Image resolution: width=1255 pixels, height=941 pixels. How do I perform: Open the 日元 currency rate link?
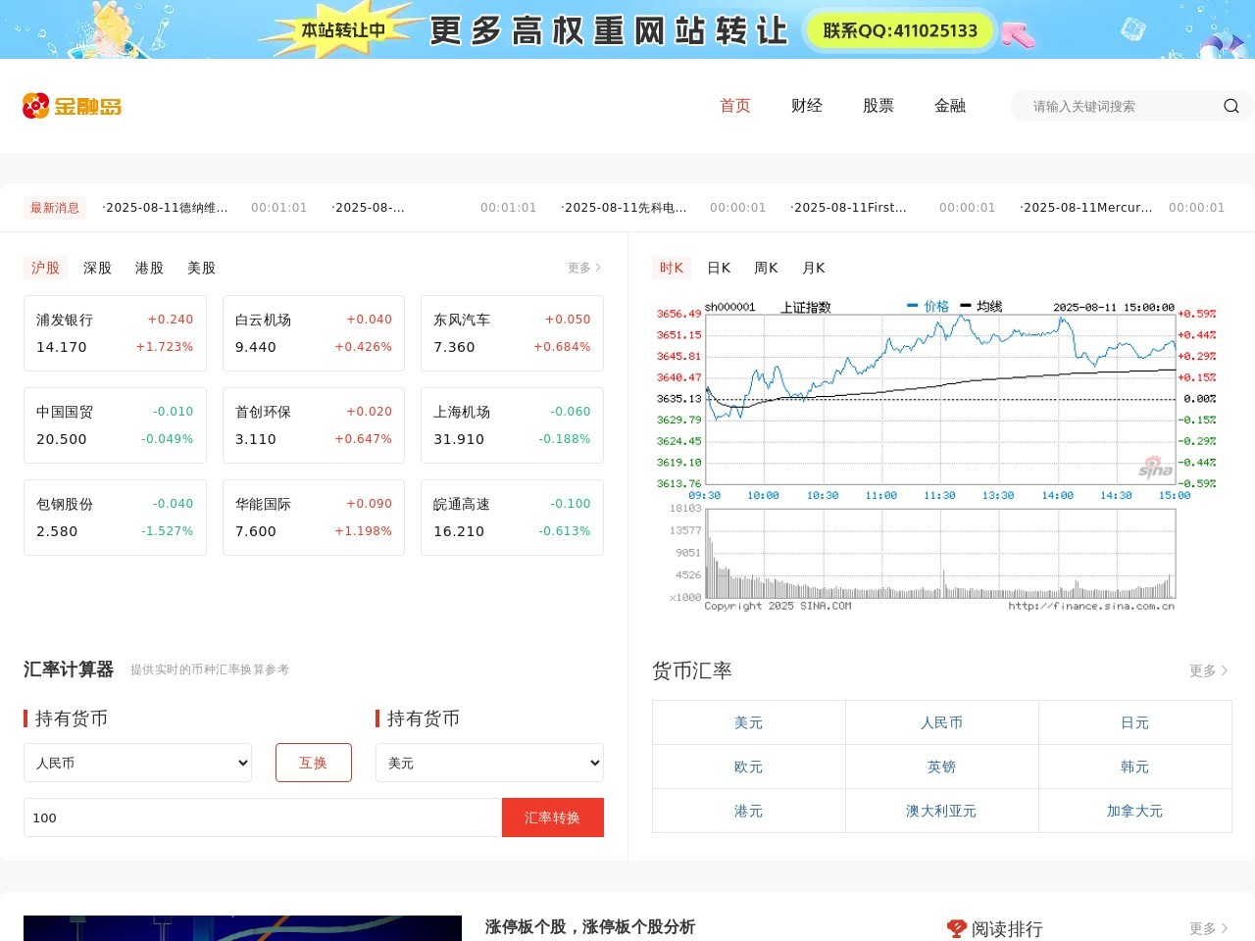pyautogui.click(x=1134, y=722)
